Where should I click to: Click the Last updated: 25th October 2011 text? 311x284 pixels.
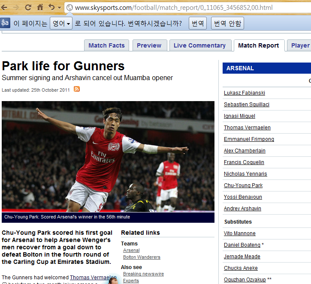point(36,90)
